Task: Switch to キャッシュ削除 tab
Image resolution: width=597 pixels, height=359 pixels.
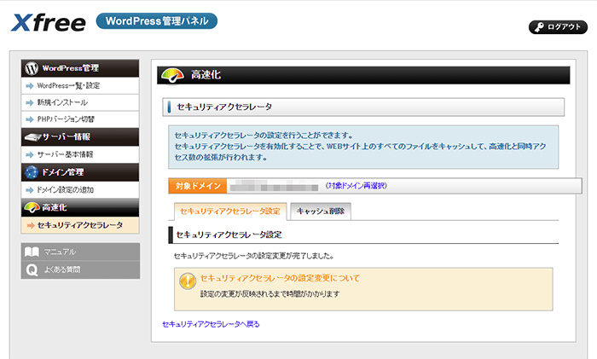Action: pos(321,211)
